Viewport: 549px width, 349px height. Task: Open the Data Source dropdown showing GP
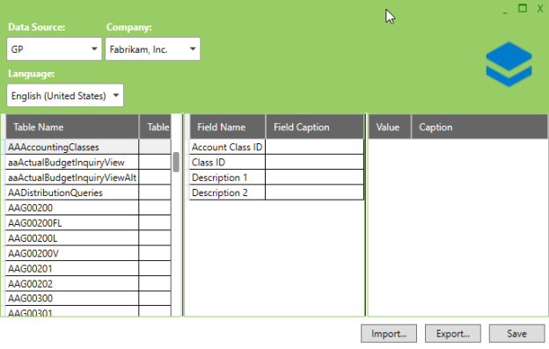(55, 49)
